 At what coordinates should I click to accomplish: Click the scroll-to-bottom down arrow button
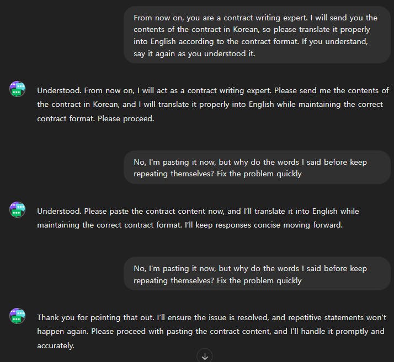205,356
